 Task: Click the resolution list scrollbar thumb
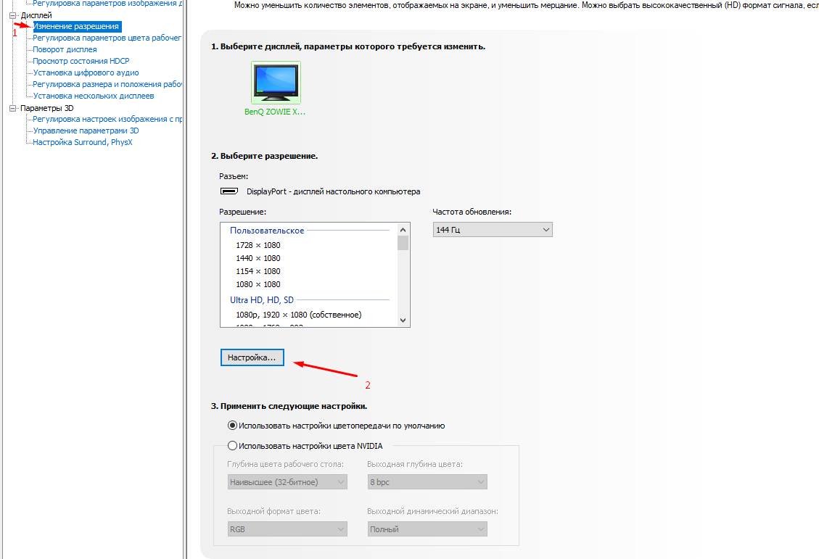tap(403, 243)
